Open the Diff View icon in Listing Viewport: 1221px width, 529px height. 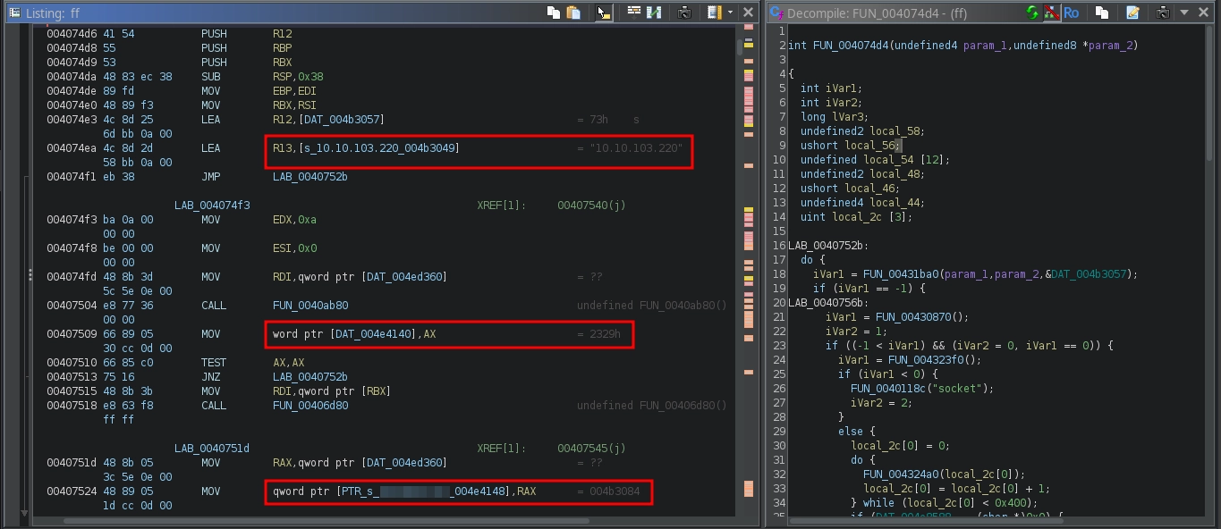654,13
